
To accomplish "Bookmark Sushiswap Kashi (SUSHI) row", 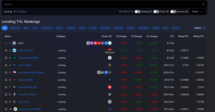I will click(6, 73).
